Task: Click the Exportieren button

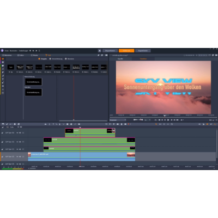Action: pyautogui.click(x=143, y=51)
